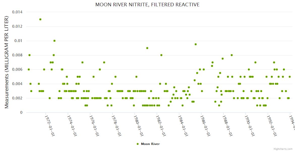Click the 0.008 y-axis tick label

point(17,55)
